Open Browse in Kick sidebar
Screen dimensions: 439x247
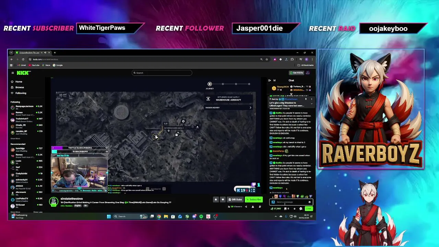pos(17,87)
